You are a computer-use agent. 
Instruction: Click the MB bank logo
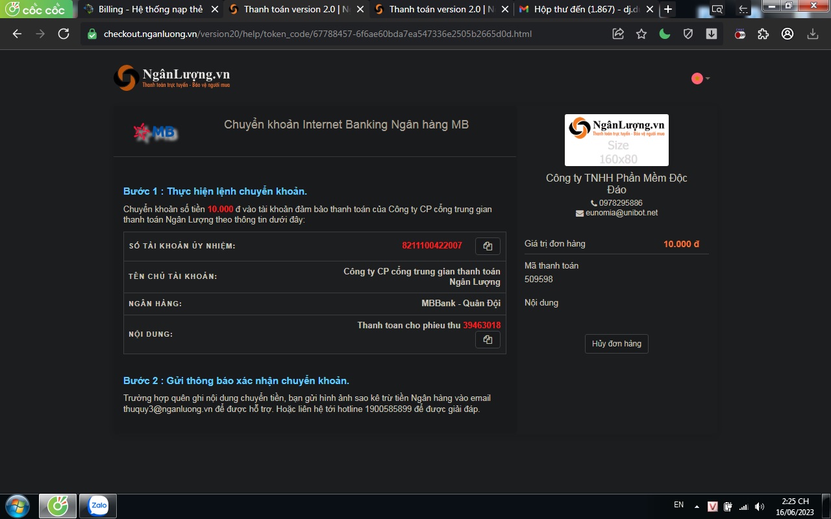pos(156,133)
